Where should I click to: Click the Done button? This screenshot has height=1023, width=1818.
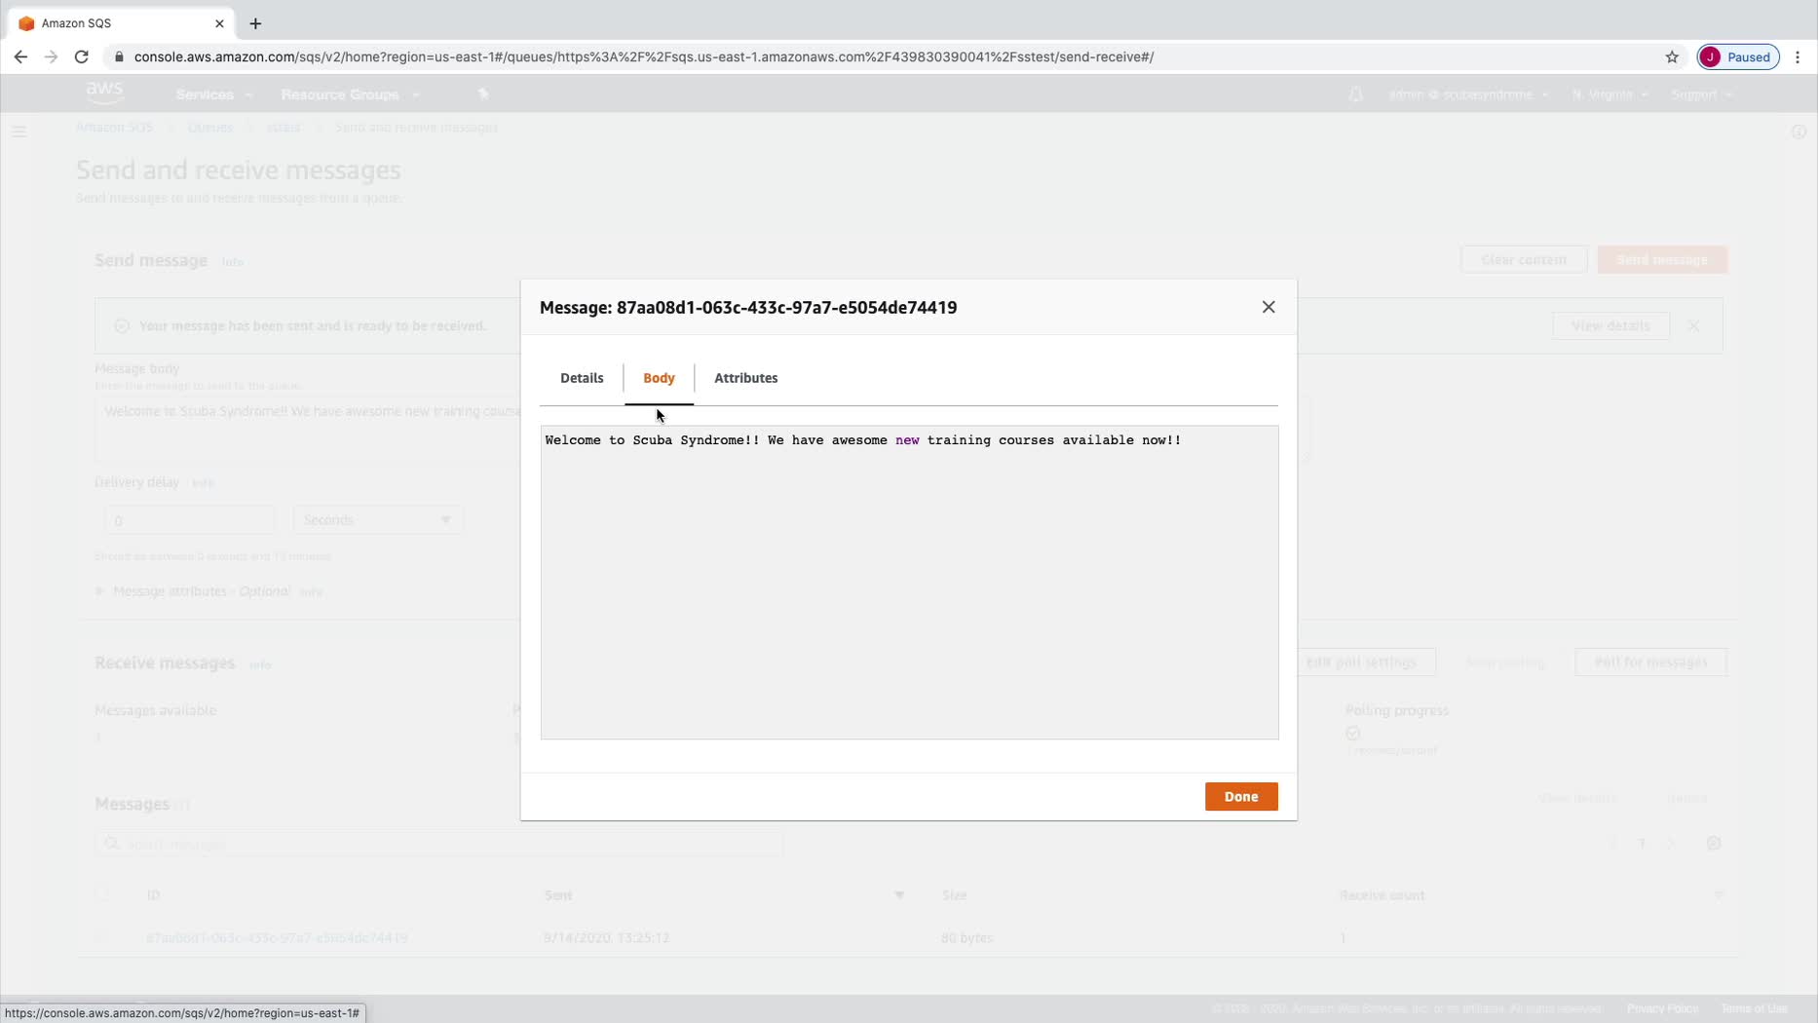coord(1240,796)
